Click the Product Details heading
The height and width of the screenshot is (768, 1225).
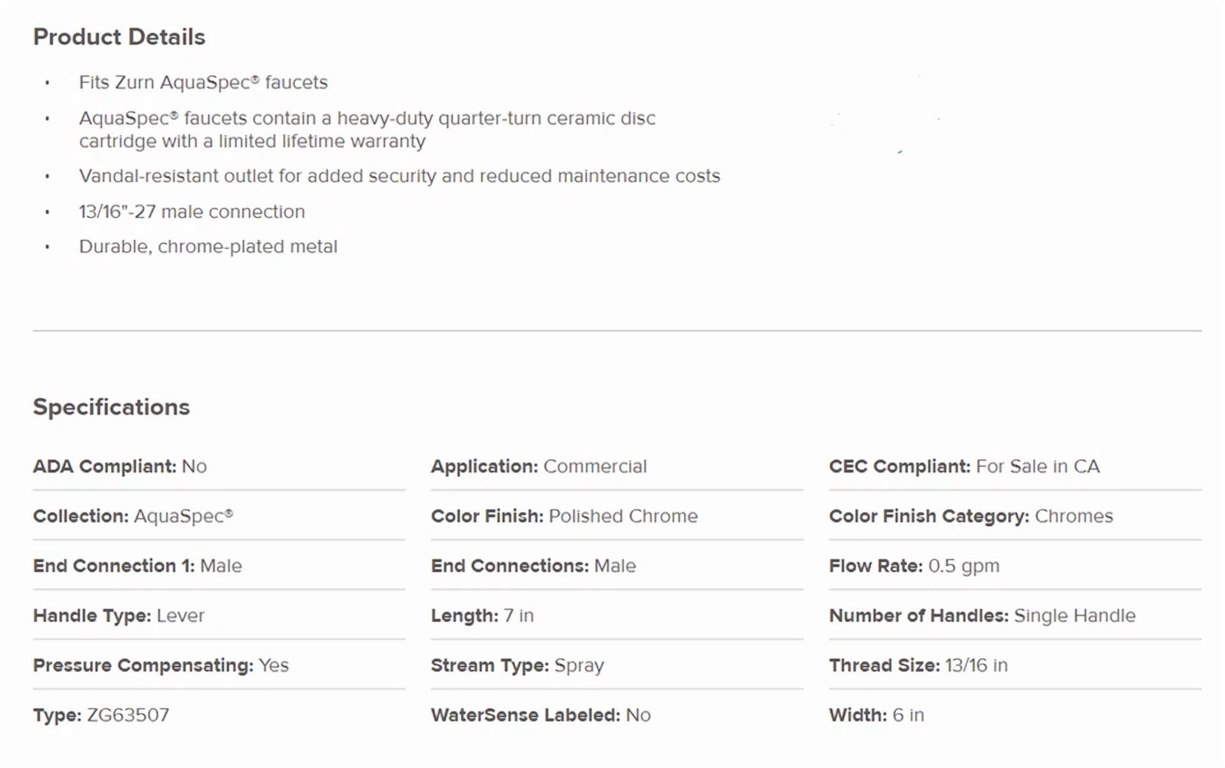(119, 37)
